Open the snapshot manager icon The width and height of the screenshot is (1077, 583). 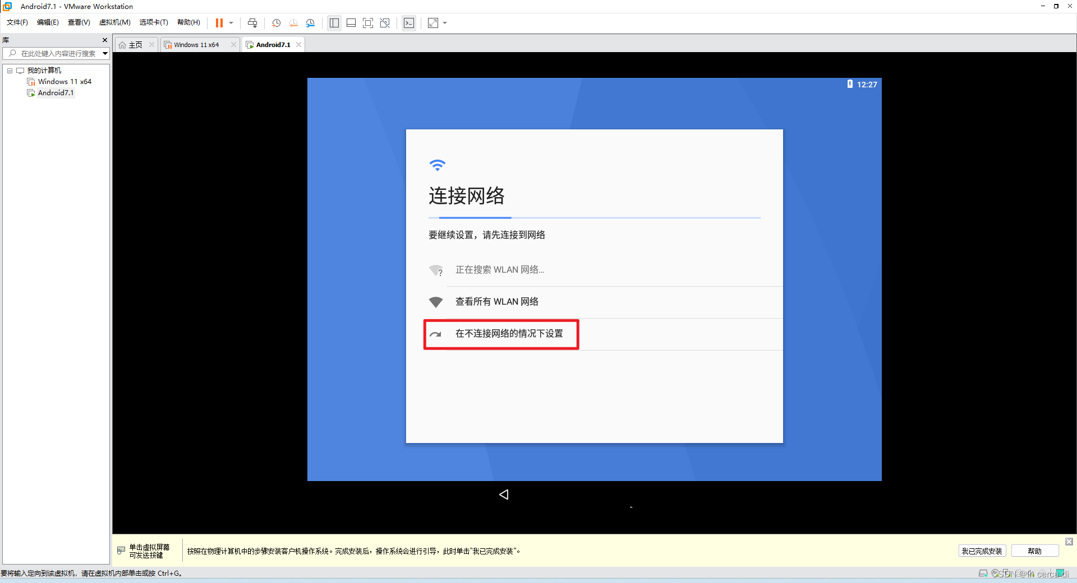coord(310,23)
